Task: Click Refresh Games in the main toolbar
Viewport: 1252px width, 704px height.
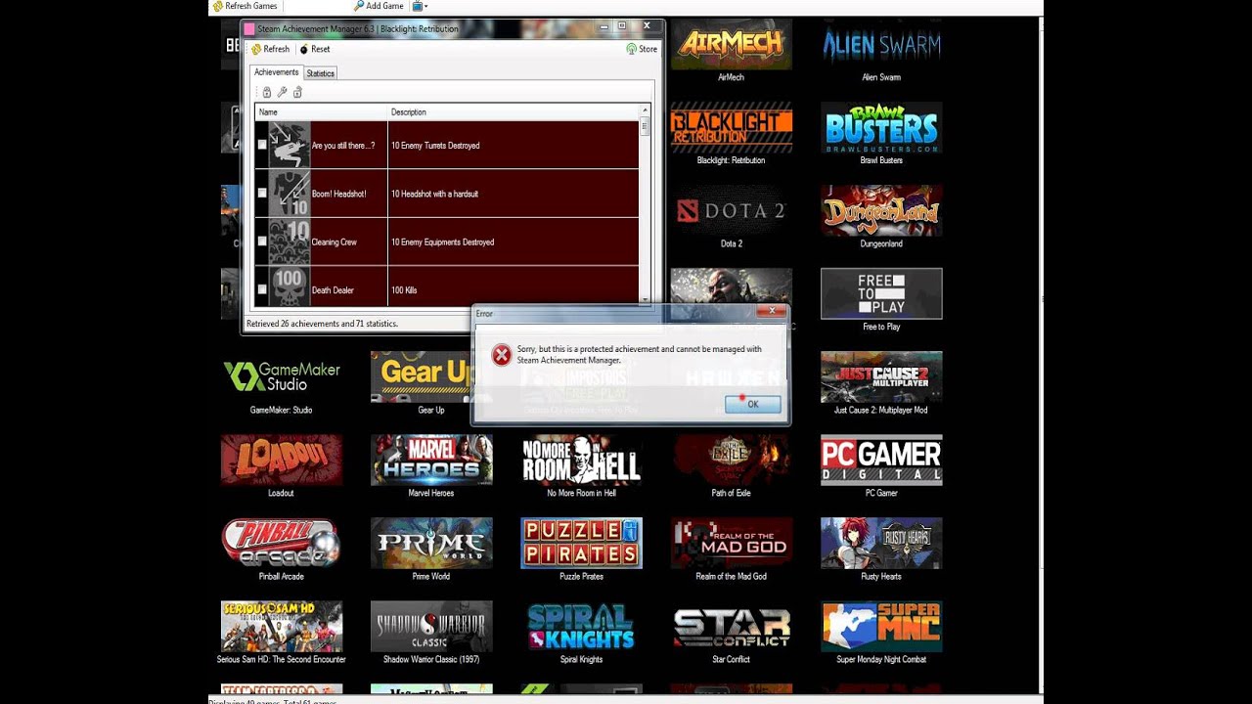Action: (x=245, y=6)
